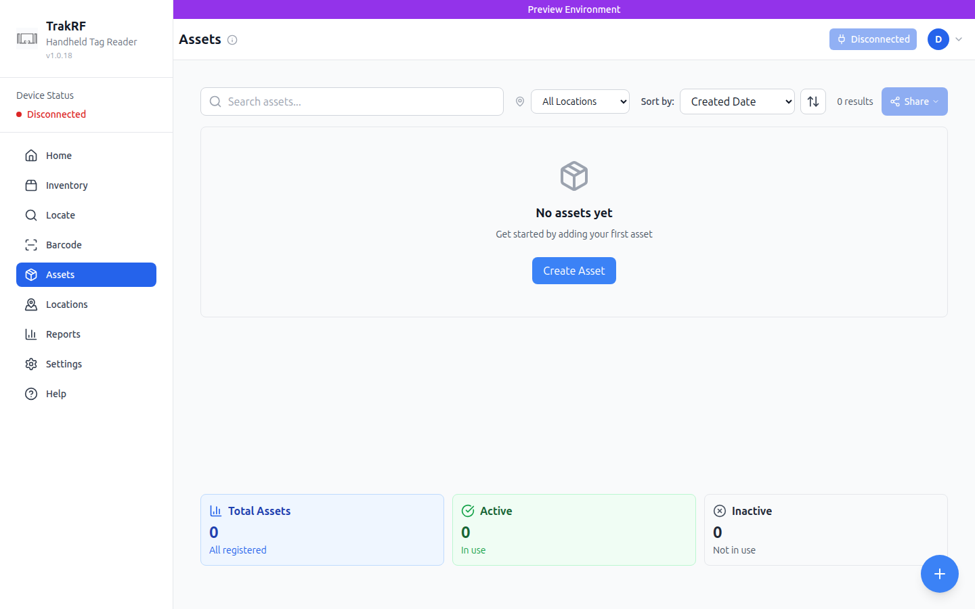975x609 pixels.
Task: Open the Share options
Action: pos(914,101)
